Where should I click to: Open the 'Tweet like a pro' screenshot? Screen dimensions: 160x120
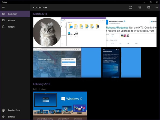tap(57, 62)
